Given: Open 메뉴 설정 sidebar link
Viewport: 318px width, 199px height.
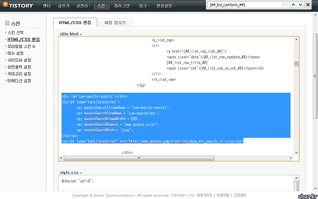Looking at the screenshot, I should [15, 53].
